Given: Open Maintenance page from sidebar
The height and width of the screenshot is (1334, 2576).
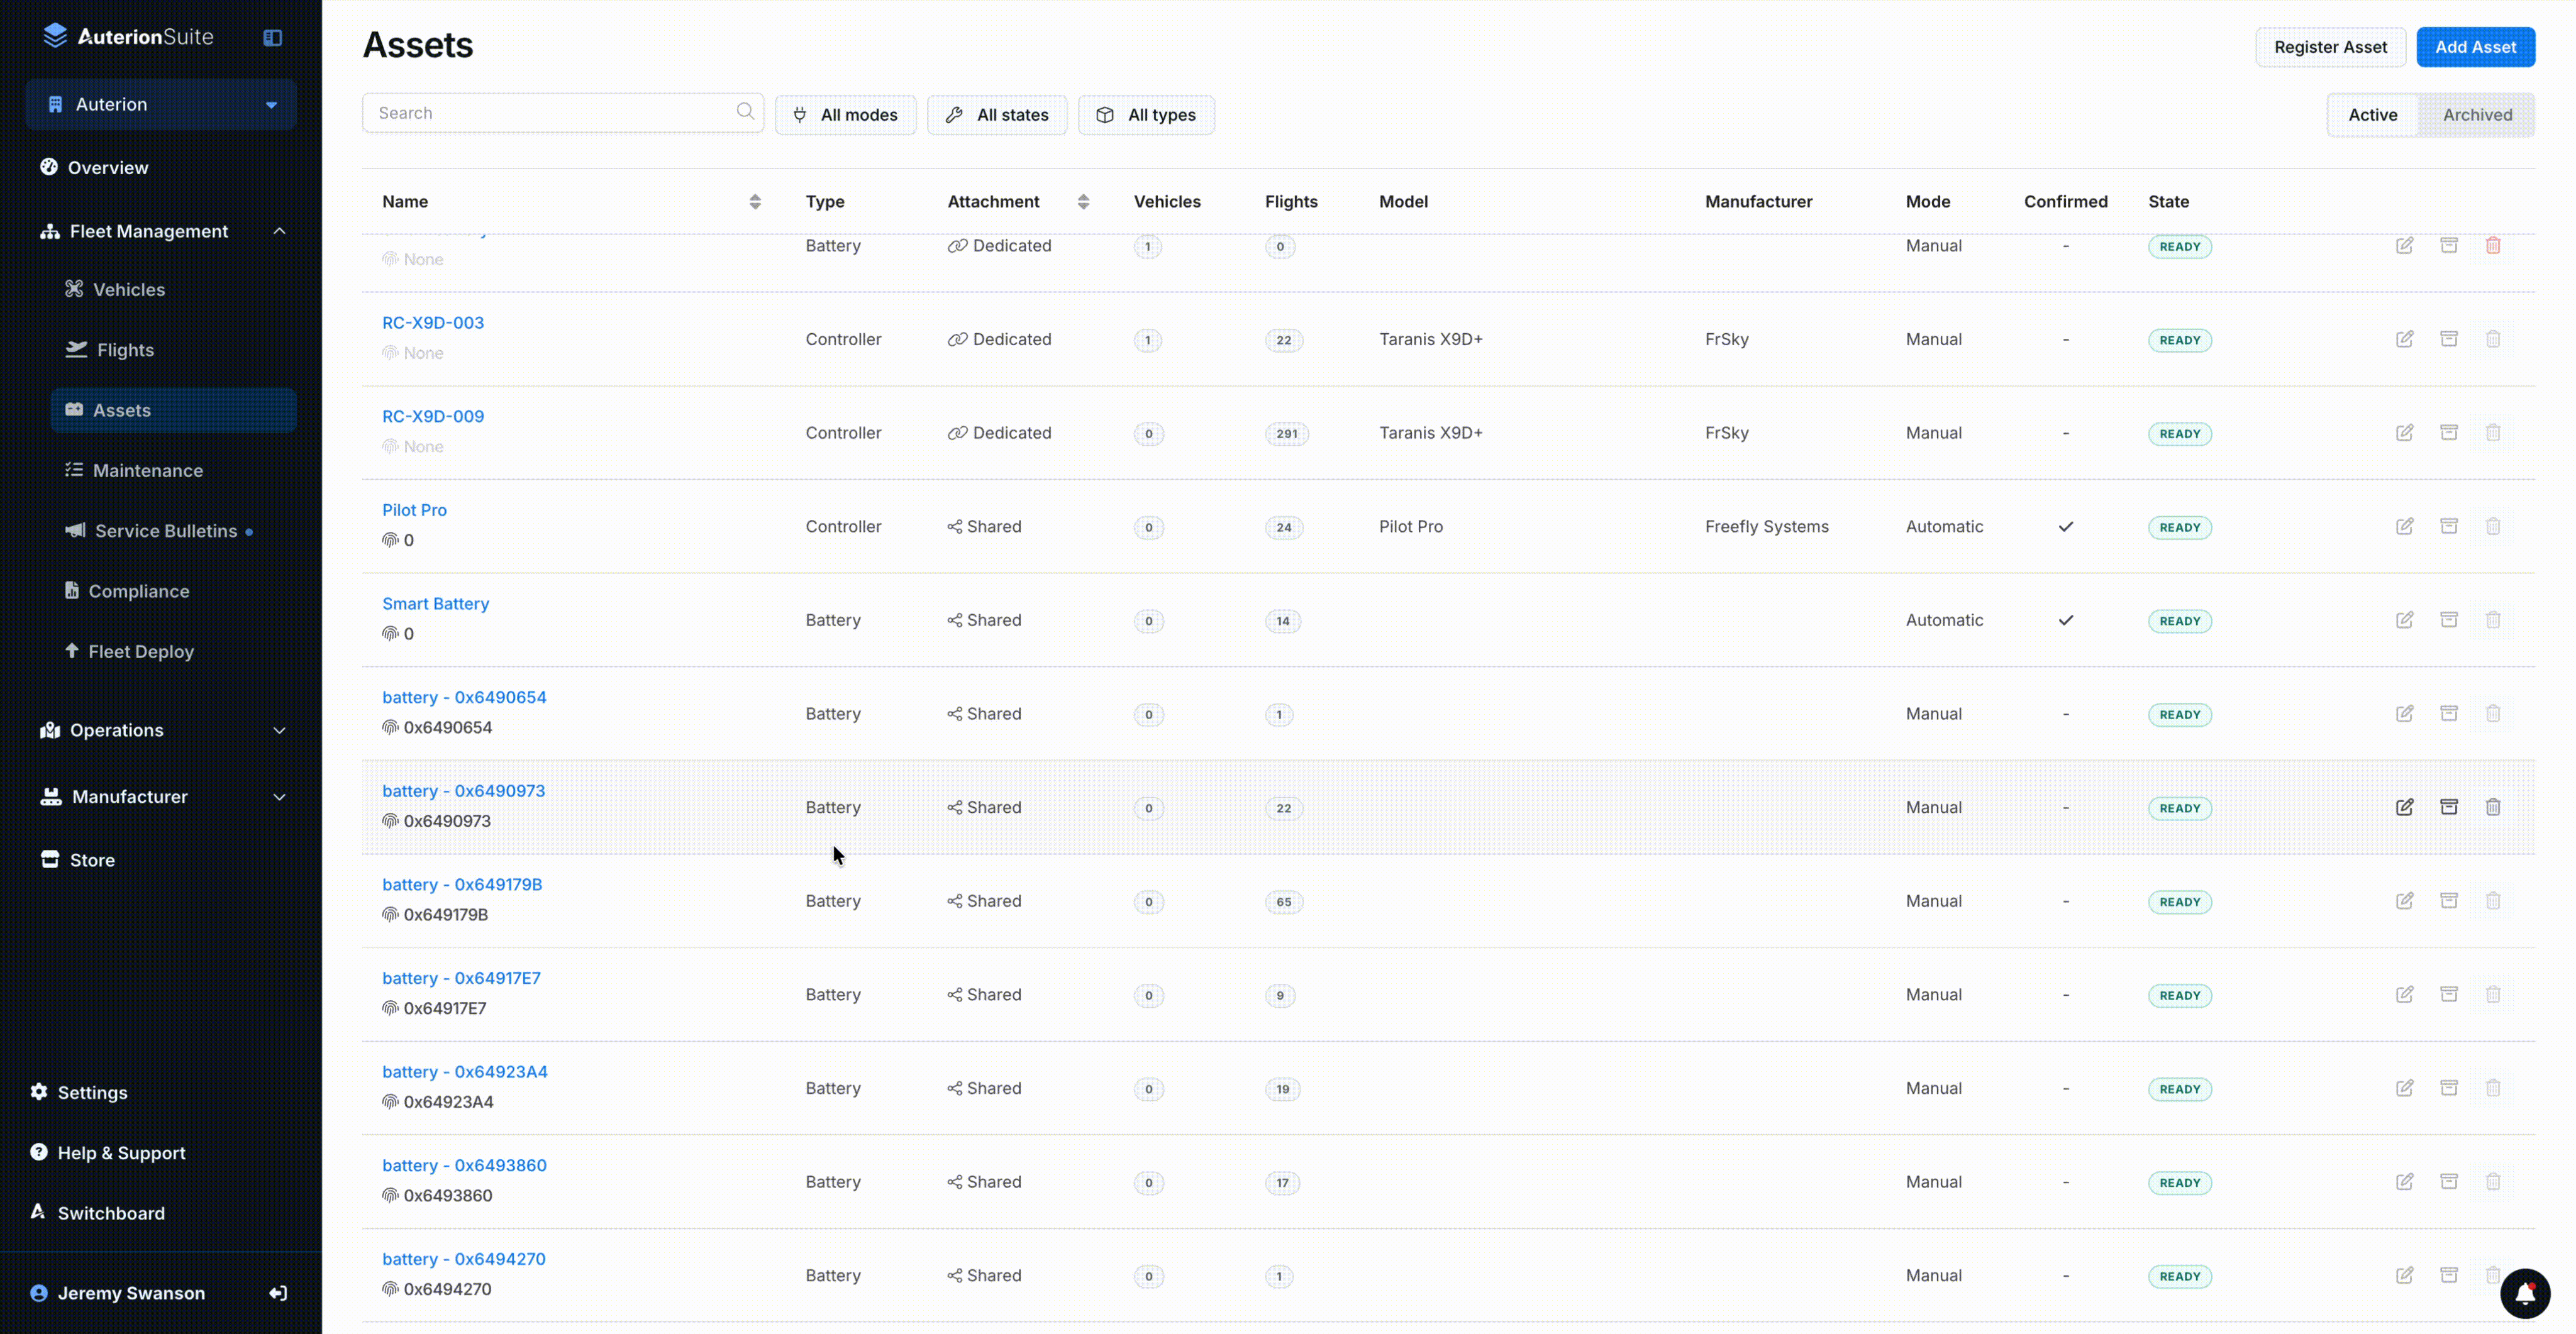Looking at the screenshot, I should click(147, 471).
